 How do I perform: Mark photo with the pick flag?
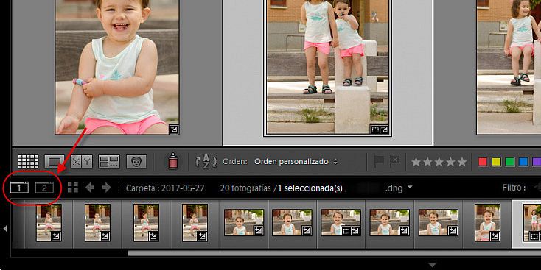[x=379, y=162]
